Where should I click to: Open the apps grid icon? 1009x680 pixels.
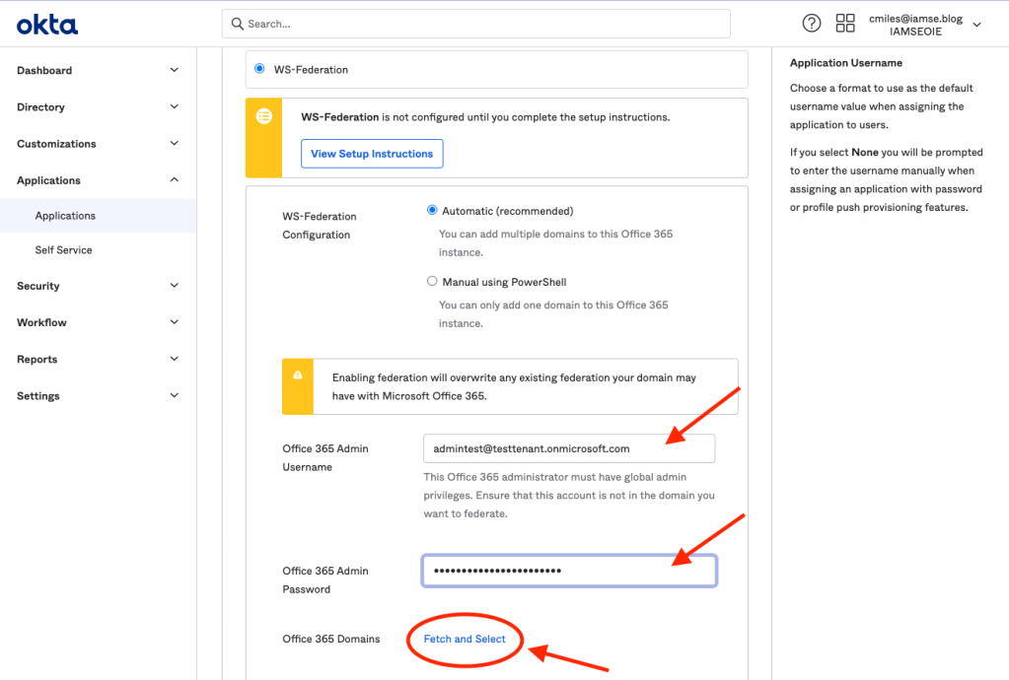click(x=845, y=23)
